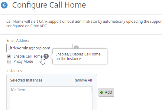Focus the Email Address input field
Viewport: 162px width, 110px height.
(x=40, y=48)
